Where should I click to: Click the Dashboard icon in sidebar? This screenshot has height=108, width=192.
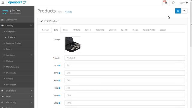[x=2, y=19]
